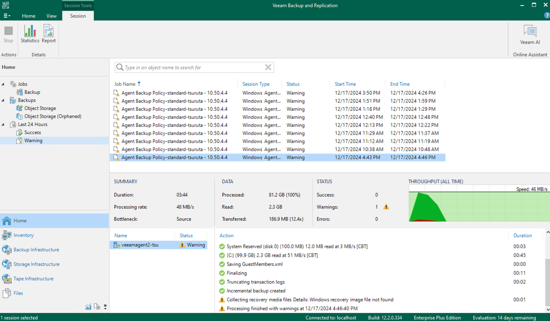Image resolution: width=550 pixels, height=321 pixels.
Task: Click the navigation pane options gear icon
Action: coord(97,307)
